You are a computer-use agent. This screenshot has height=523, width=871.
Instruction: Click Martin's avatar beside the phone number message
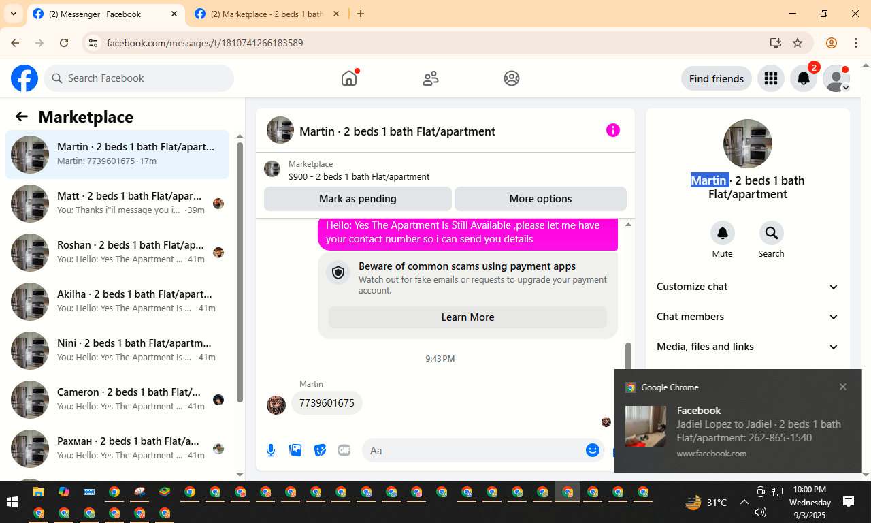tap(276, 405)
